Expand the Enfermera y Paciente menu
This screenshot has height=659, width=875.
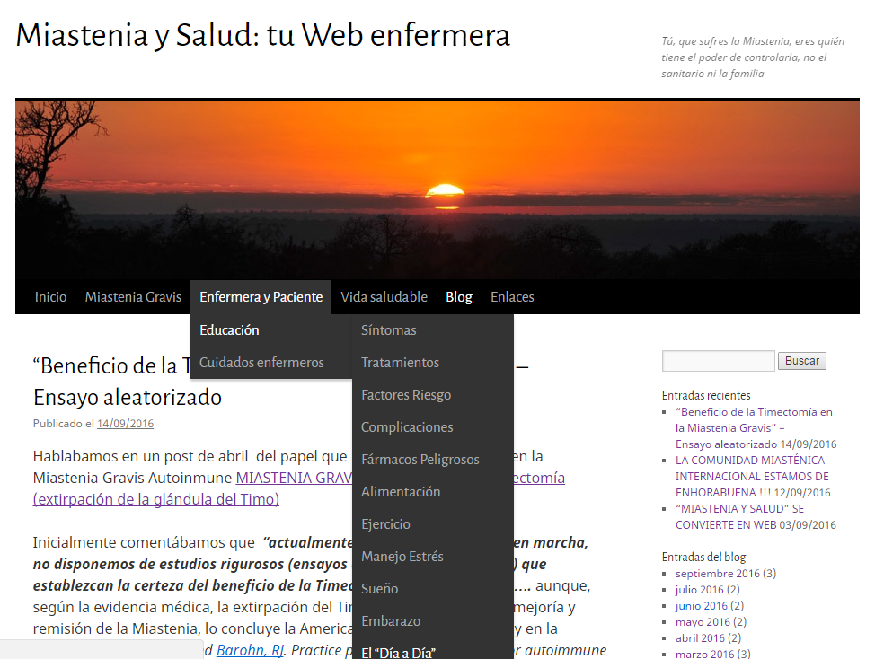coord(261,297)
